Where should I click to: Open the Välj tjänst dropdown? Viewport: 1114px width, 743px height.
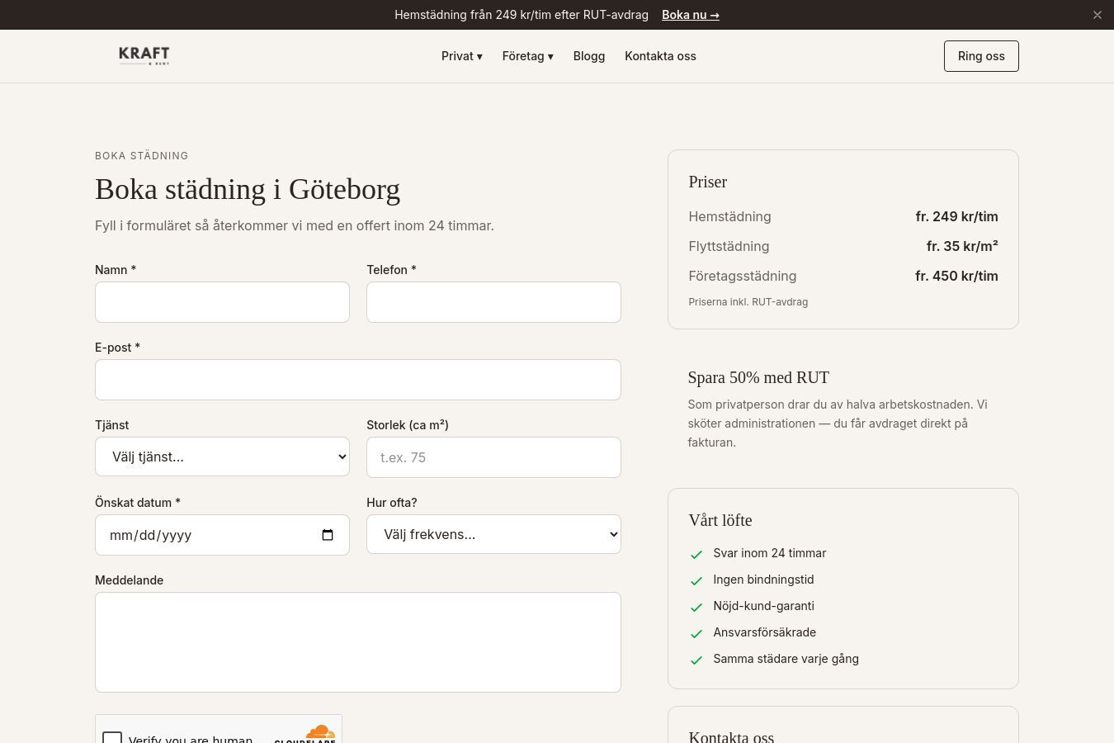(222, 457)
